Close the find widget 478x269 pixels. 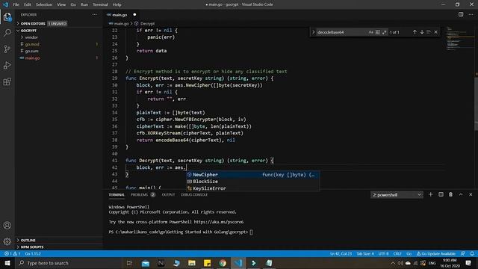(x=436, y=32)
